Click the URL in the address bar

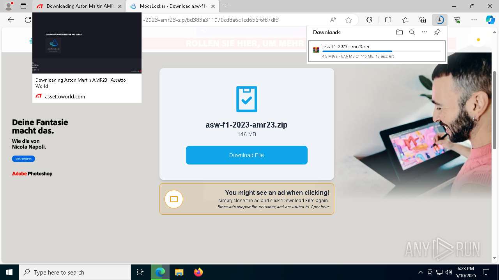tap(211, 20)
